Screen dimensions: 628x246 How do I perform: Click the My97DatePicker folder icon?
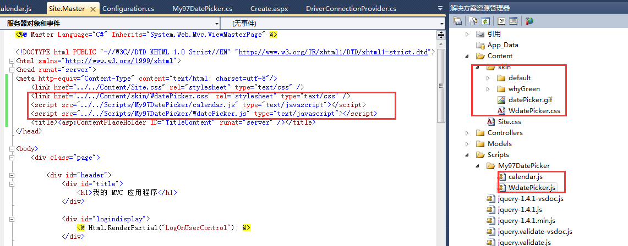(490, 166)
